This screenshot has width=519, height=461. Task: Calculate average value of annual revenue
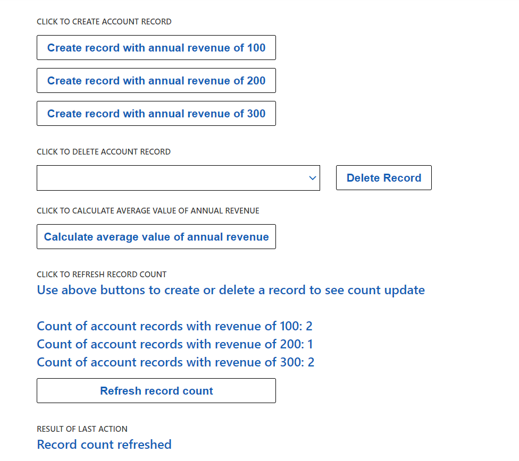pyautogui.click(x=156, y=236)
